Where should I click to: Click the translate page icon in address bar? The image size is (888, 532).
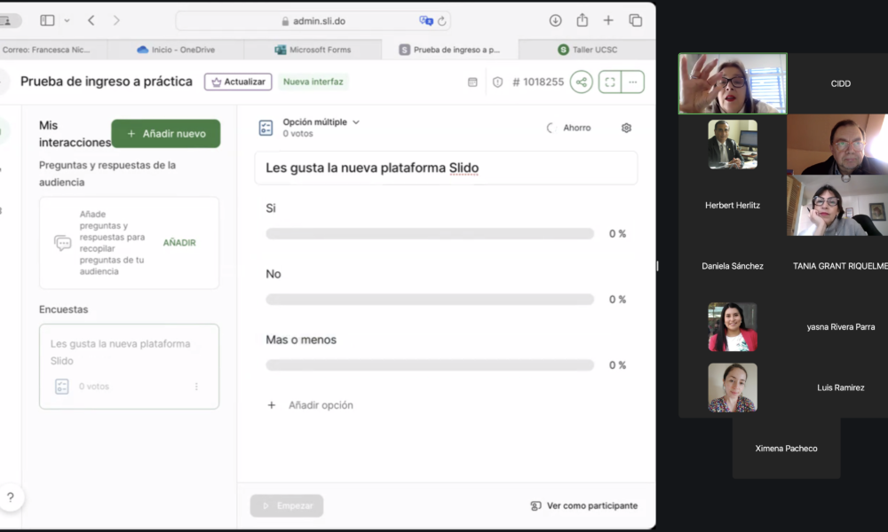(x=426, y=21)
